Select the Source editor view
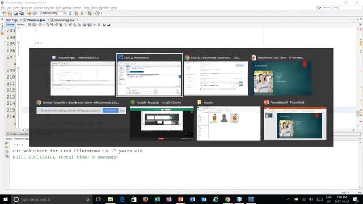Screen dimensions: 363x204 pyautogui.click(x=10, y=25)
